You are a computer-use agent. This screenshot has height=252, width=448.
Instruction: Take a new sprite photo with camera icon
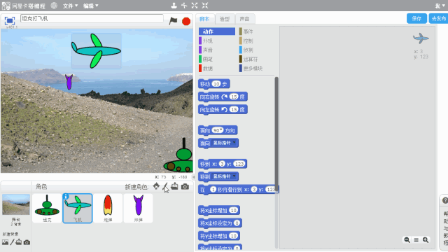click(185, 187)
